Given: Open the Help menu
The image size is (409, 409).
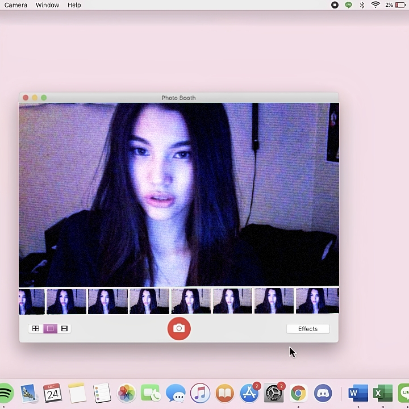Looking at the screenshot, I should click(x=74, y=5).
